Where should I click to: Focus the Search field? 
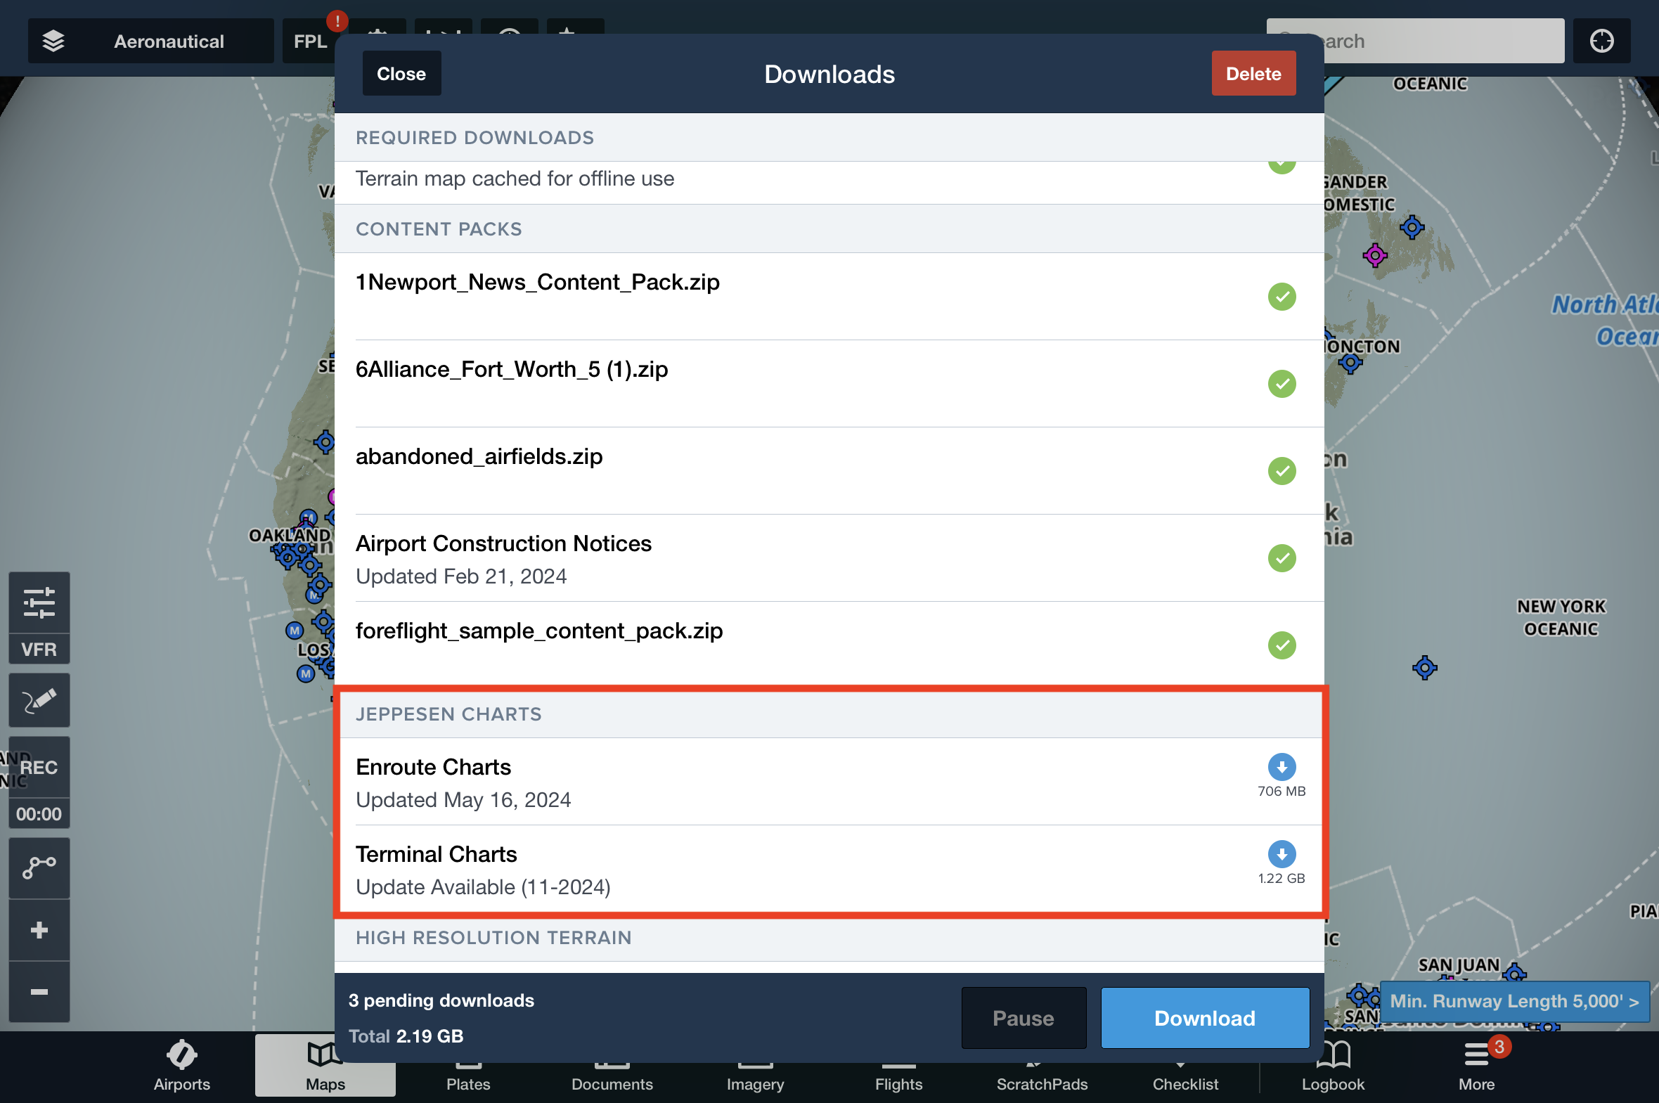[1415, 41]
